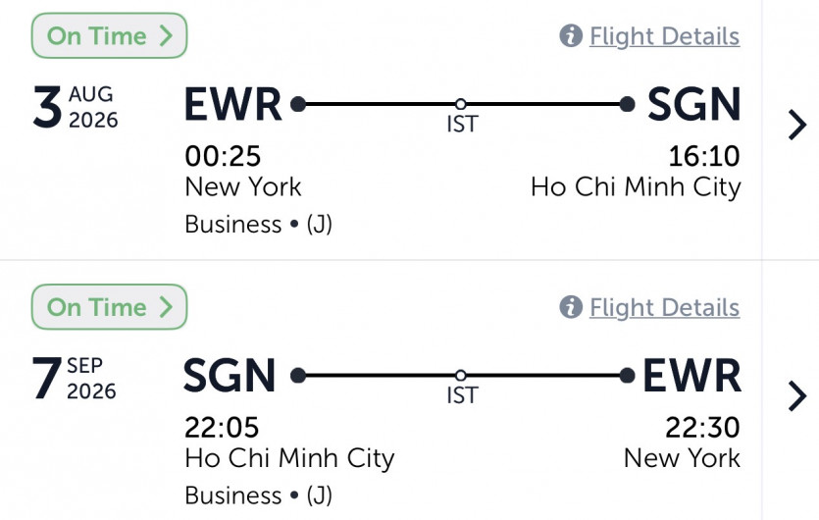Click the IST stopover marker on the SGN–EWR route

point(461,375)
